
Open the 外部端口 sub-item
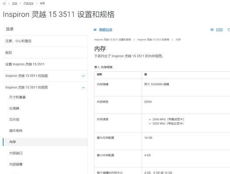(16, 153)
